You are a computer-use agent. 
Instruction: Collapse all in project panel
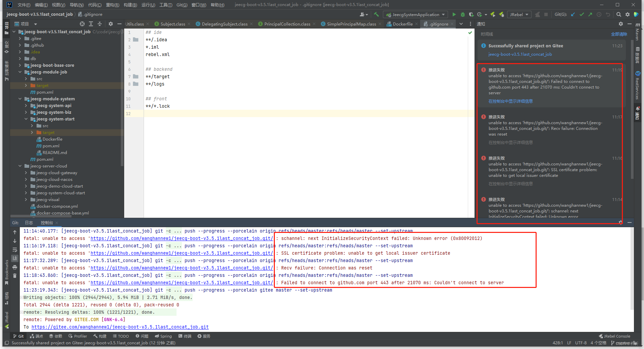(x=100, y=24)
